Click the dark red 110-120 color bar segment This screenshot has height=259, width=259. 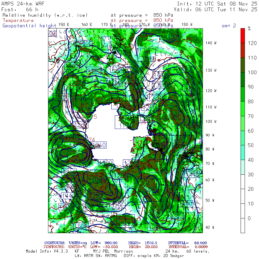click(243, 50)
